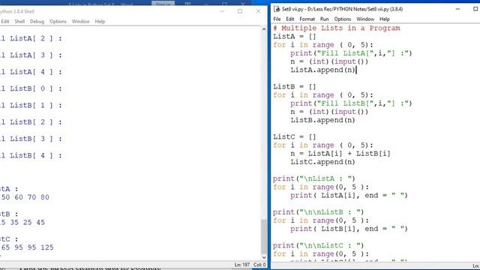Viewport: 480px width, 270px height.
Task: Click the shell vertical scrollbar thumb
Action: [x=264, y=236]
